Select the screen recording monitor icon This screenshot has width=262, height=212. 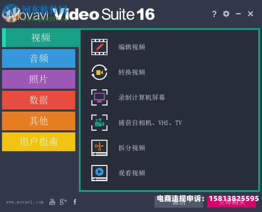[99, 98]
